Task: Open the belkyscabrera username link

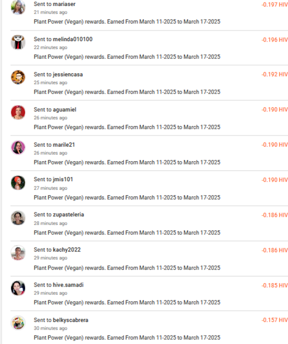Action: pos(71,320)
